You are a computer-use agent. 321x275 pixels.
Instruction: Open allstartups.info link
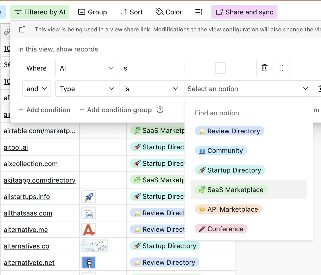pyautogui.click(x=27, y=197)
